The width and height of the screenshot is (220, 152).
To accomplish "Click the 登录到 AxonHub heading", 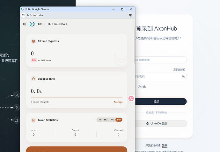I will click(x=156, y=28).
